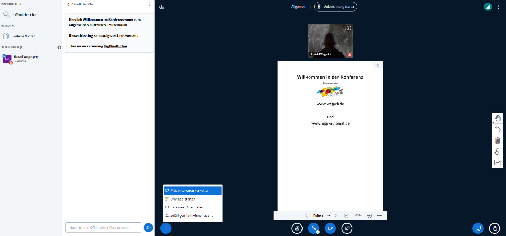Open the BigBlueButton link in chat

tap(116, 46)
